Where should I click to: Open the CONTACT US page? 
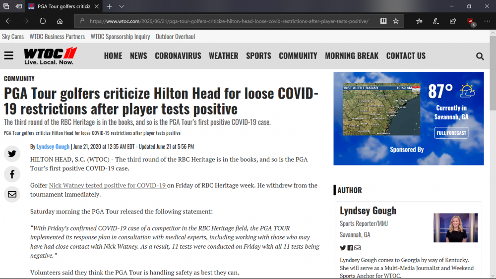click(x=406, y=56)
